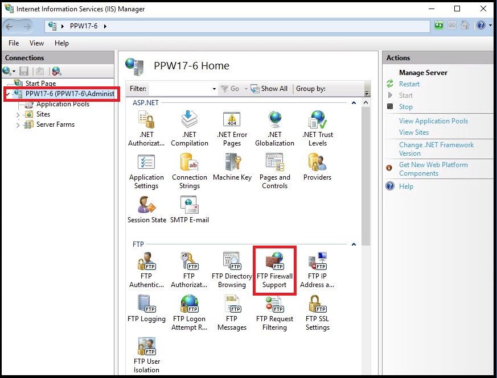Open the FTP Firewall Support feature
Screen dimensions: 497x378
click(x=274, y=270)
